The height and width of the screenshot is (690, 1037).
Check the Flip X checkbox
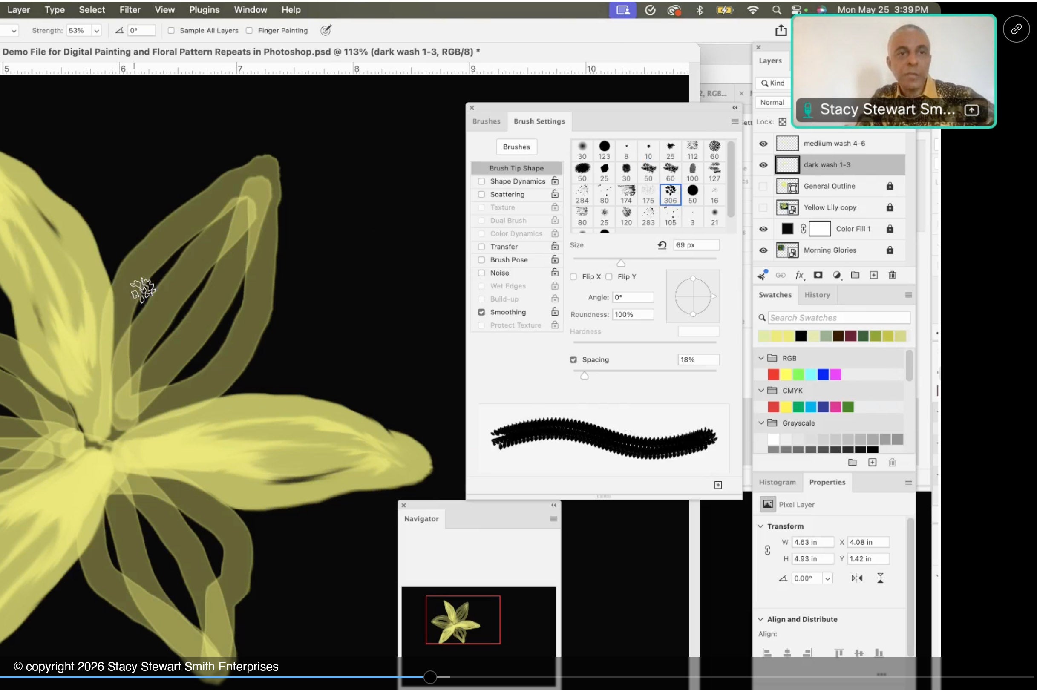(x=573, y=276)
